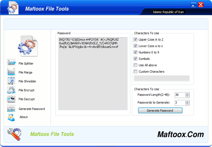The width and height of the screenshot is (212, 147).
Task: Click the large gears document icon in the sidebar
Action: point(28,46)
